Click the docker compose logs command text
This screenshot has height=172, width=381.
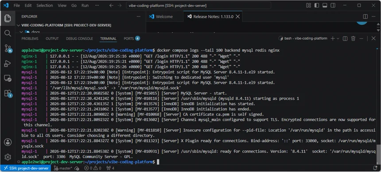(218, 51)
